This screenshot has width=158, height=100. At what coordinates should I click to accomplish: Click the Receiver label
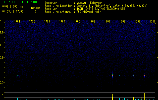click(51, 9)
